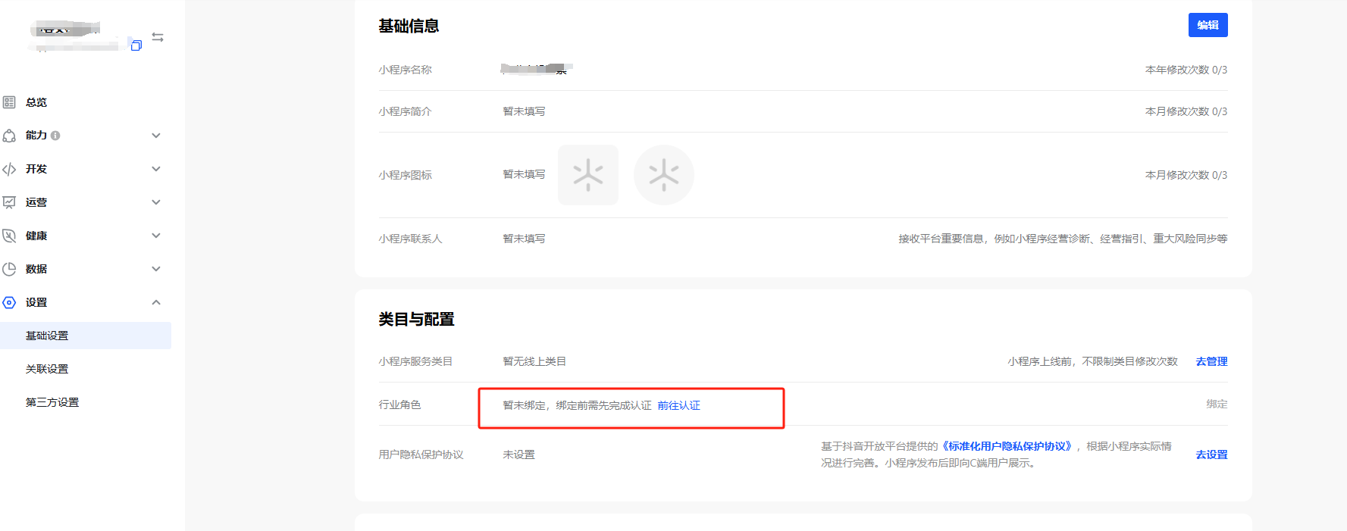Screen dimensions: 1347x531
Task: Expand the 开发 menu chevron
Action: (156, 169)
